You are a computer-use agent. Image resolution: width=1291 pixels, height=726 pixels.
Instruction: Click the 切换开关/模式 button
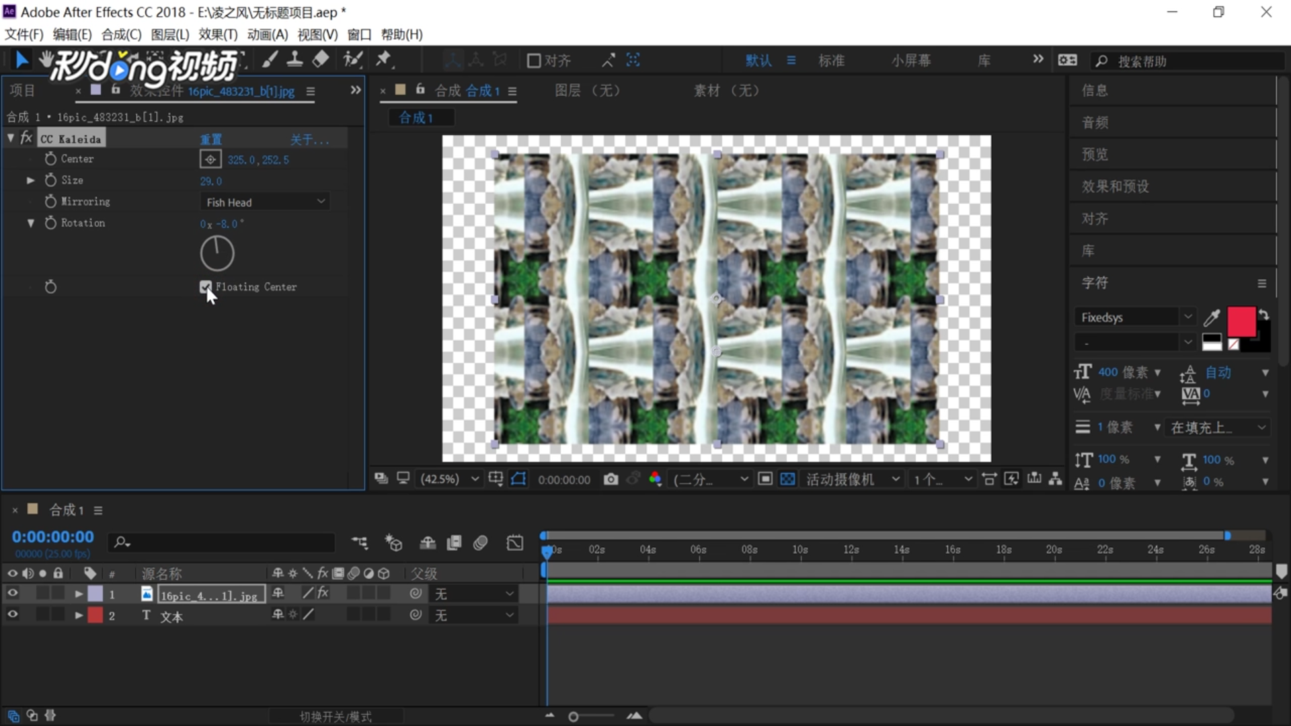tap(336, 717)
